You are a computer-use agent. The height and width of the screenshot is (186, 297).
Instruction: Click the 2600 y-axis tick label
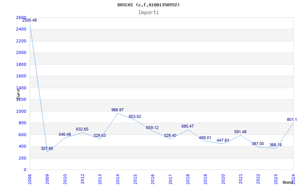21,17
